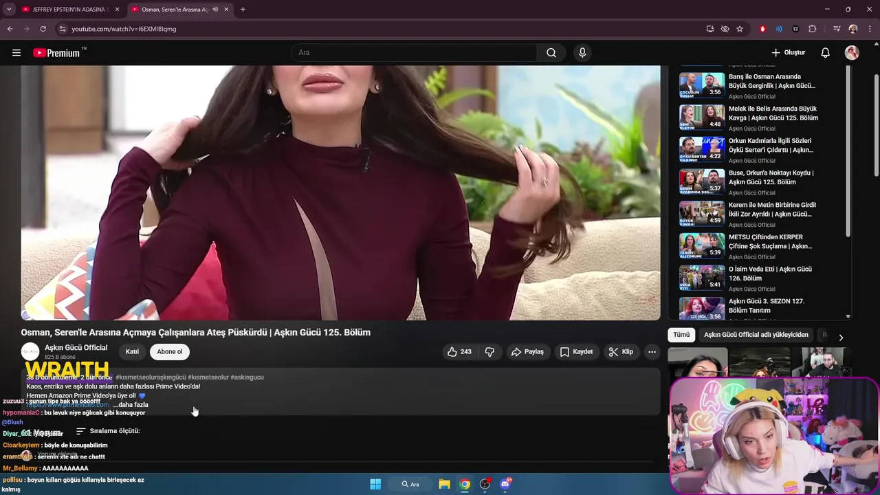Image resolution: width=880 pixels, height=495 pixels.
Task: Click the taskbar Ara search box
Action: (x=410, y=484)
